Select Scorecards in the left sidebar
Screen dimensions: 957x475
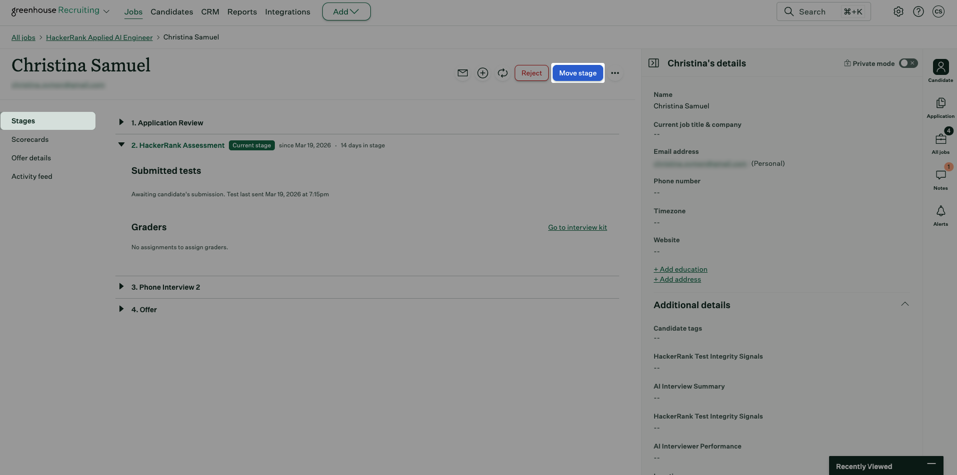[x=30, y=139]
